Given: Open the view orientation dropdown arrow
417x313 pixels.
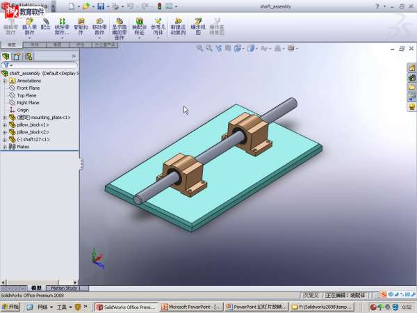Looking at the screenshot, I should pyautogui.click(x=242, y=49).
